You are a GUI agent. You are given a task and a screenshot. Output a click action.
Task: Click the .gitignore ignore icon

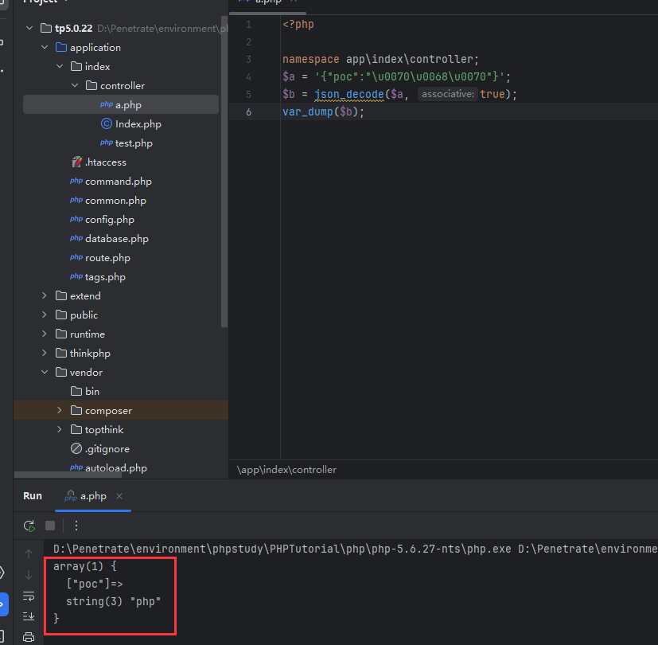tap(76, 448)
